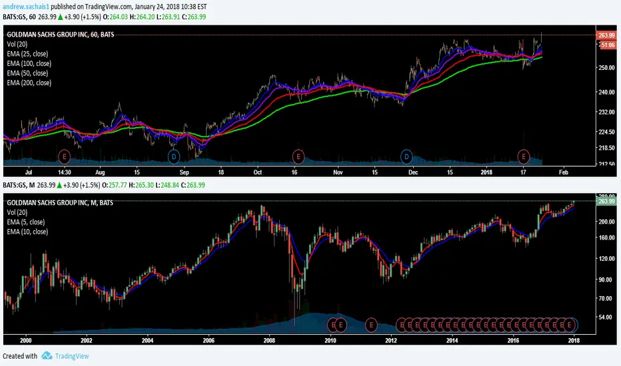This screenshot has height=366, width=621.
Task: Select the EMA (100, close) indicator label
Action: (29, 63)
